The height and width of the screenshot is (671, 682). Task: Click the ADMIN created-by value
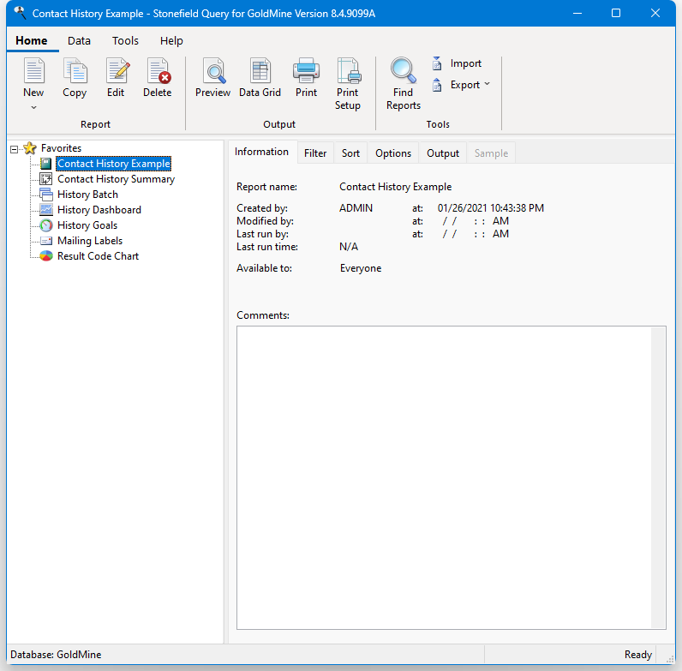coord(356,208)
